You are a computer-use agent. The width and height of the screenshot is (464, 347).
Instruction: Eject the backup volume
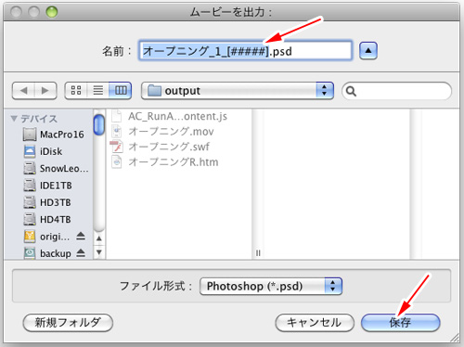point(81,253)
